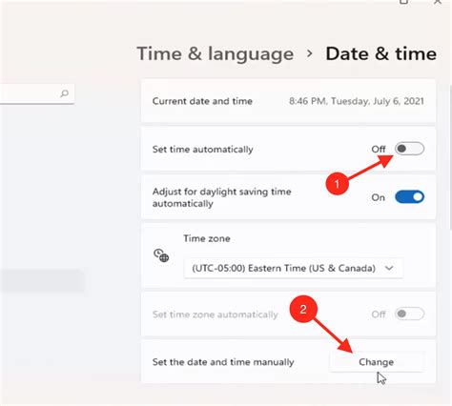Click the breadcrumb chevron arrow
This screenshot has width=452, height=406.
click(x=309, y=53)
